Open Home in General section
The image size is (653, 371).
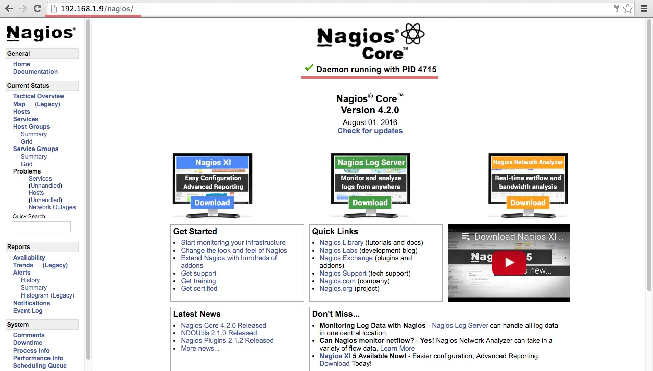pos(21,64)
